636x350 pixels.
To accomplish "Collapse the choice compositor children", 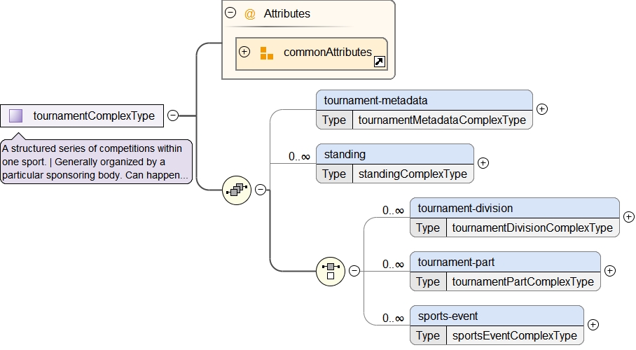I will click(354, 271).
